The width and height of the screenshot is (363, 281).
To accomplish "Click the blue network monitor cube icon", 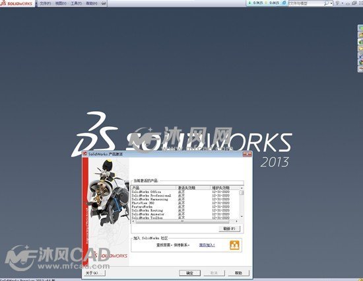I will 284,3.
